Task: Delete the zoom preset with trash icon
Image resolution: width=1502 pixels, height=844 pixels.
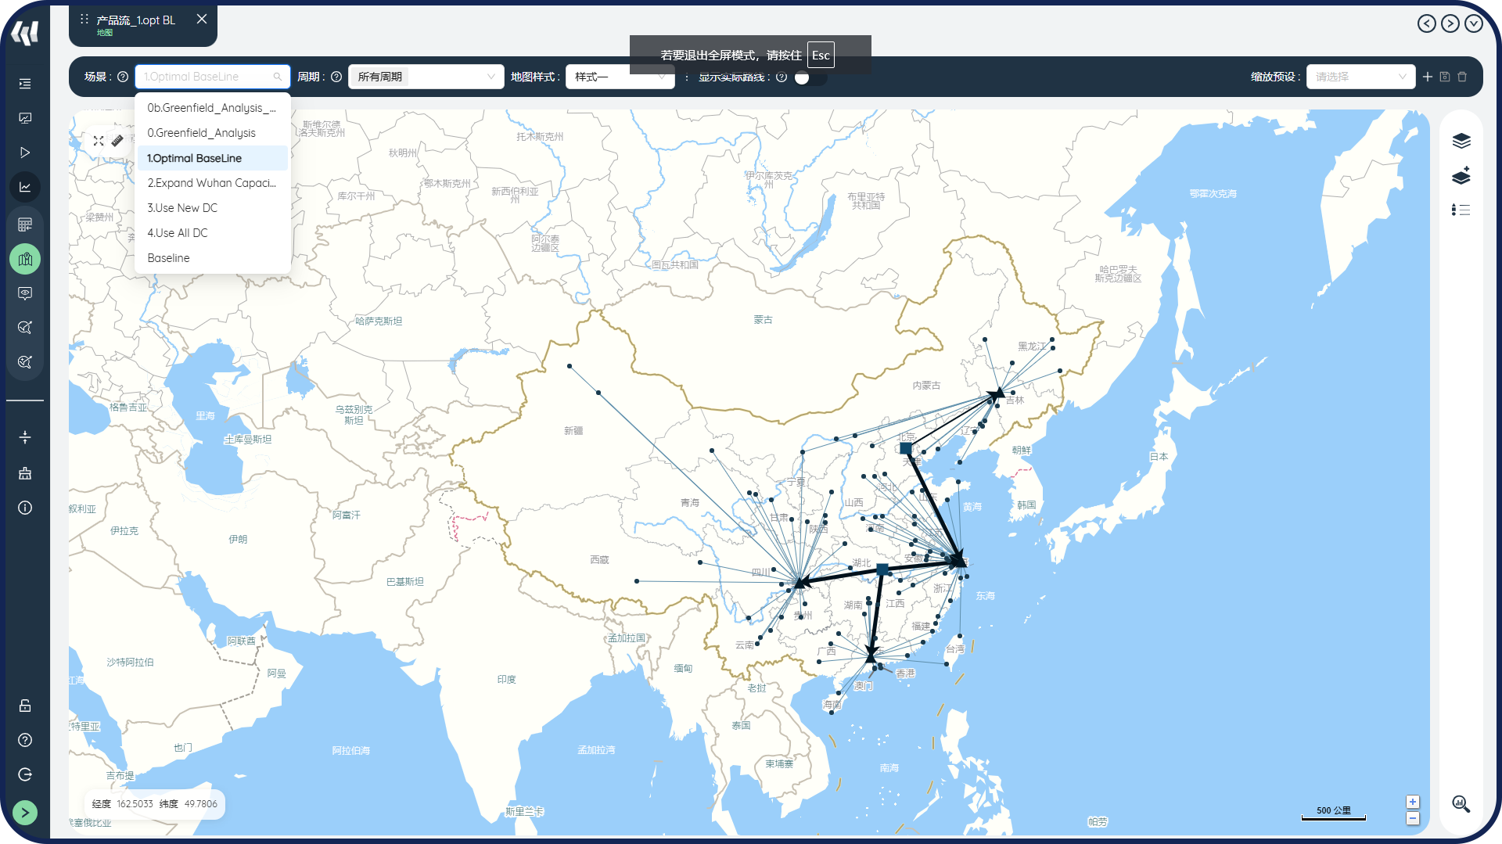Action: [x=1462, y=77]
